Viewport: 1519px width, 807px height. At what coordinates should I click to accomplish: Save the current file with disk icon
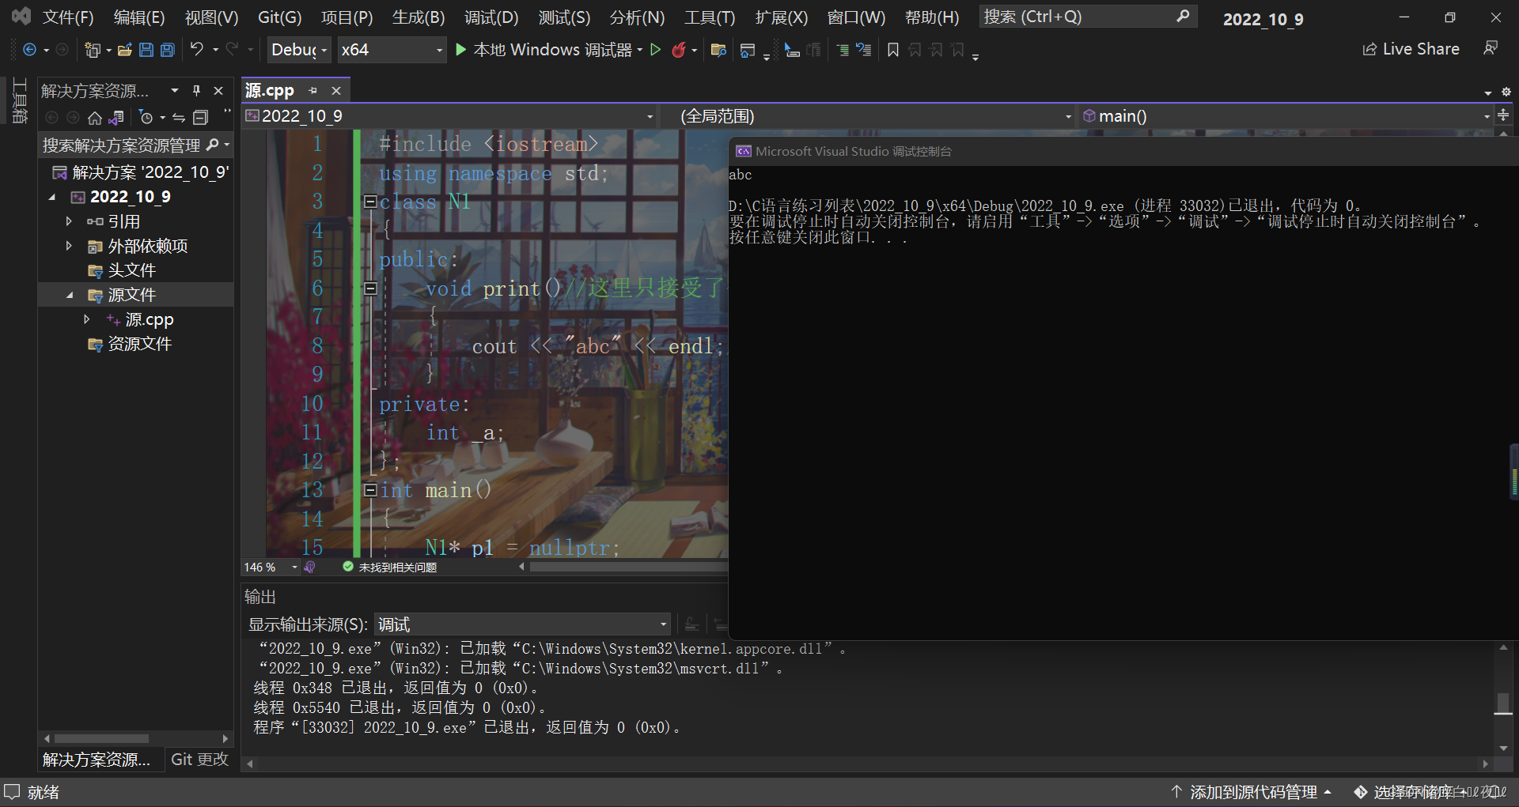[x=146, y=50]
